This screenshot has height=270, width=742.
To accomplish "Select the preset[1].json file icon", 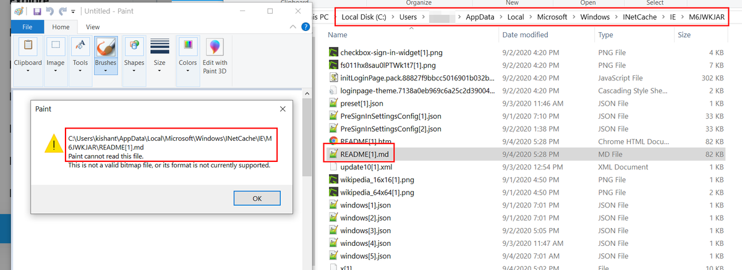I will (x=334, y=103).
